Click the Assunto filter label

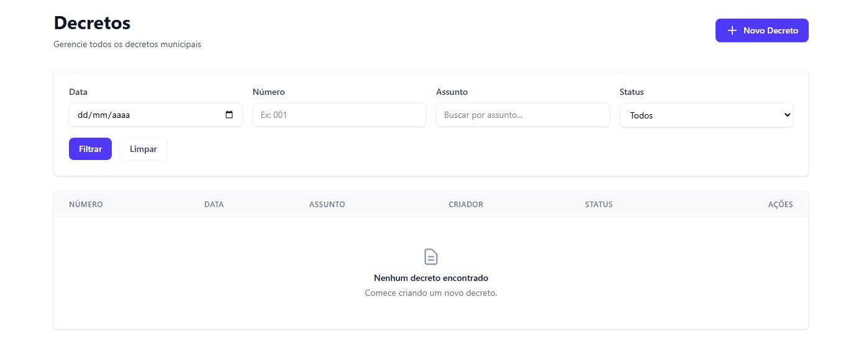(x=452, y=92)
